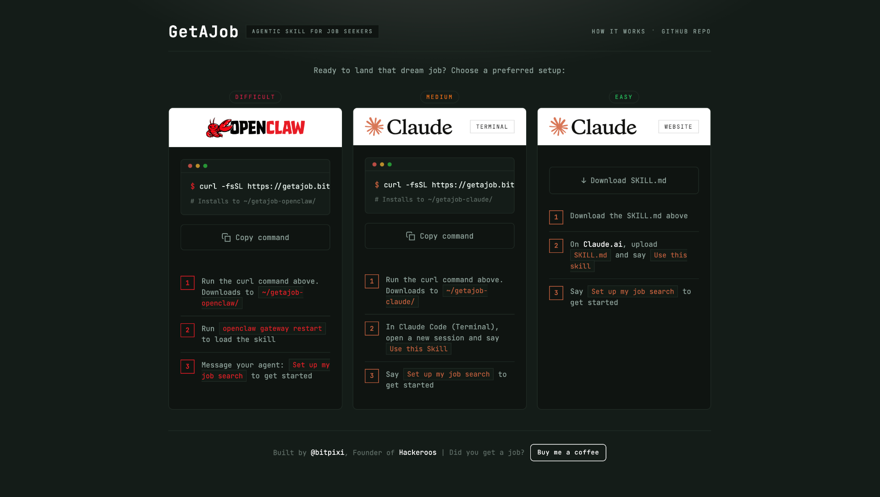
Task: Open the GitHub Repo link
Action: pyautogui.click(x=686, y=32)
